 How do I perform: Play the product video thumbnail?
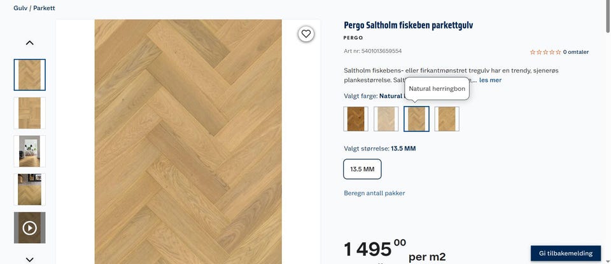click(x=30, y=228)
